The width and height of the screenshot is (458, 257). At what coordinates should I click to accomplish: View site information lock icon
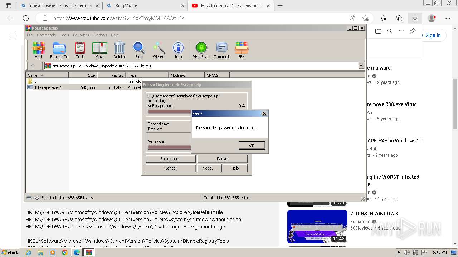coord(45,18)
